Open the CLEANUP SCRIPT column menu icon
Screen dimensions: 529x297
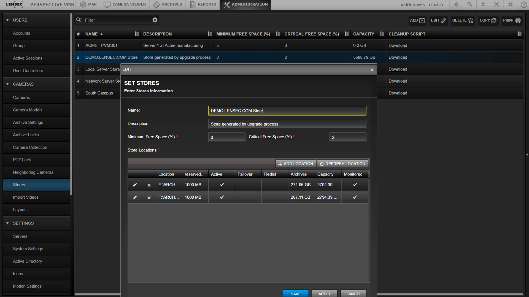[519, 34]
